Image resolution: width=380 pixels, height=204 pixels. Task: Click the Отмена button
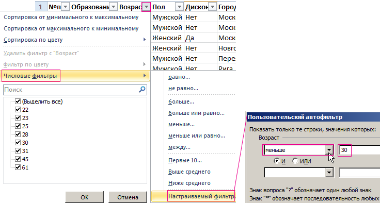coord(128,197)
